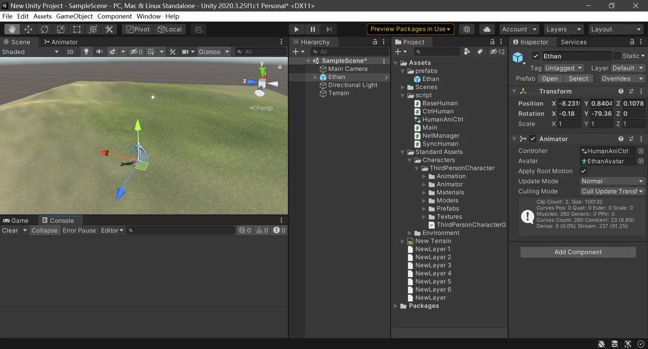Expand the Animation folder
Screen dimensions: 648x349
(x=424, y=176)
